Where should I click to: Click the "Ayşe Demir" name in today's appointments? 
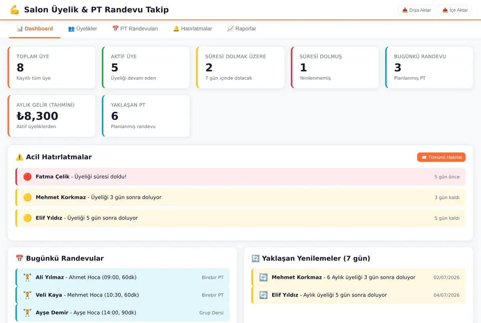pos(52,313)
